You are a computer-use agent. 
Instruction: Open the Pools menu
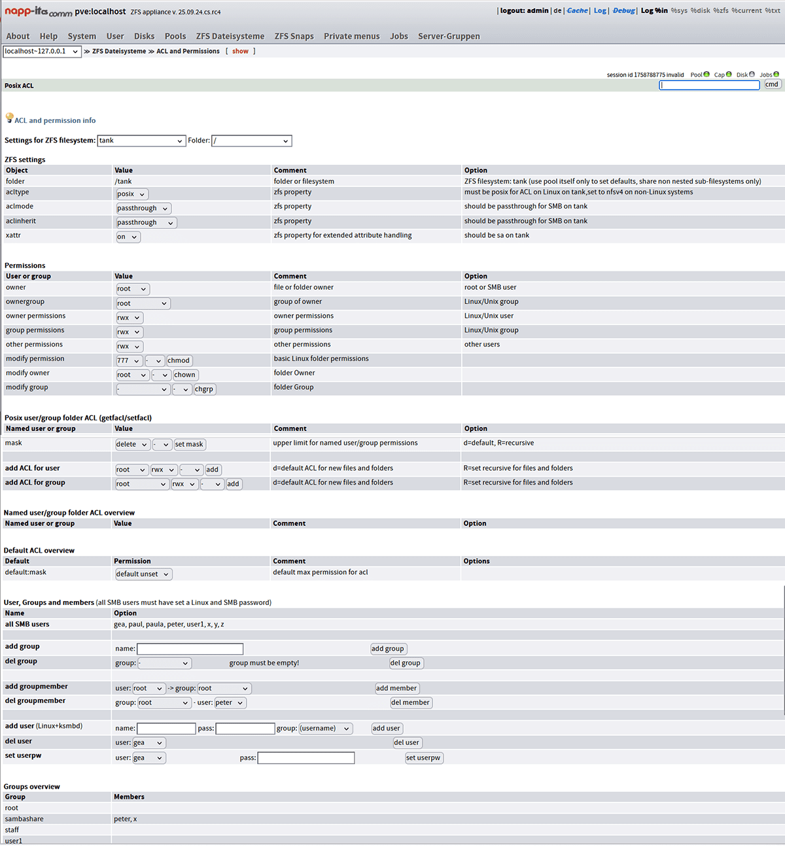tap(175, 36)
